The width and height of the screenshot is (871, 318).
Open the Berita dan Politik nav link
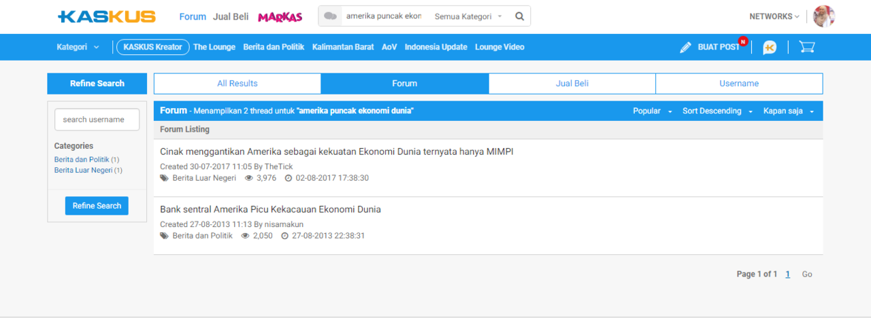click(274, 47)
